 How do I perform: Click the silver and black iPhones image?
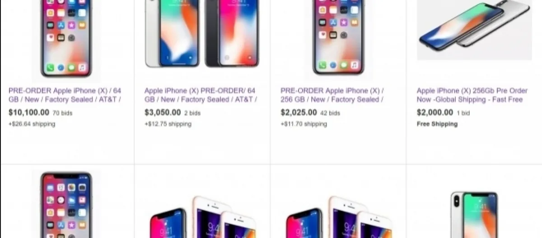(x=202, y=34)
